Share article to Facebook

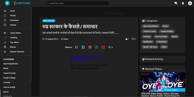click(77, 47)
